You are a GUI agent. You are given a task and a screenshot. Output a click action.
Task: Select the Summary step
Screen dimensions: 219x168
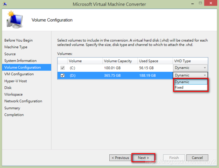click(12, 108)
